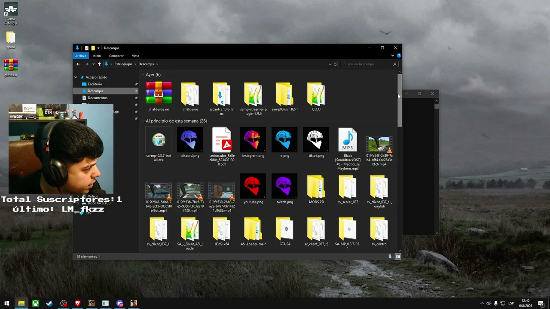
Task: Go up one folder level
Action: (x=99, y=64)
